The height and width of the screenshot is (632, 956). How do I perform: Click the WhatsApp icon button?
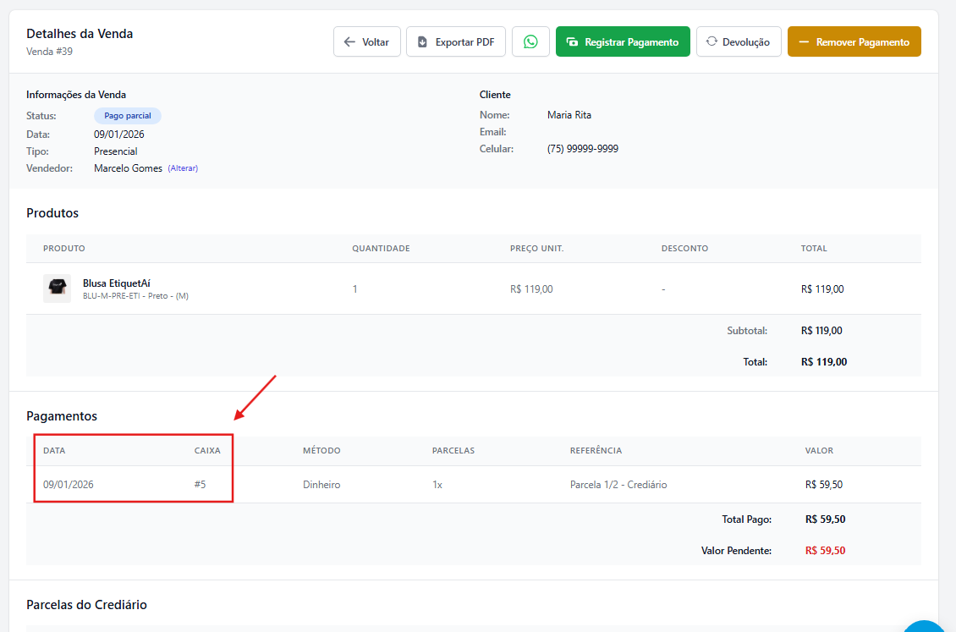click(530, 41)
